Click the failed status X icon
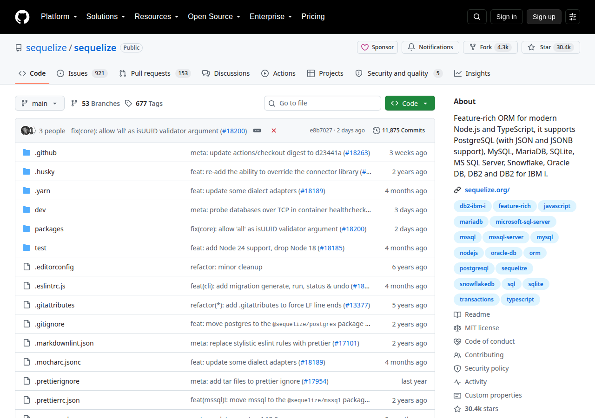The width and height of the screenshot is (595, 418). click(274, 131)
